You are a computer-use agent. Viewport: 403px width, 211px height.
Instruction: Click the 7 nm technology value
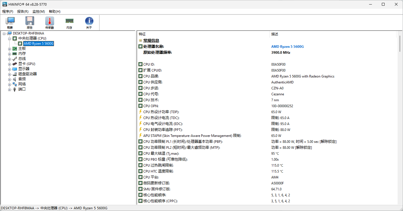(x=275, y=100)
